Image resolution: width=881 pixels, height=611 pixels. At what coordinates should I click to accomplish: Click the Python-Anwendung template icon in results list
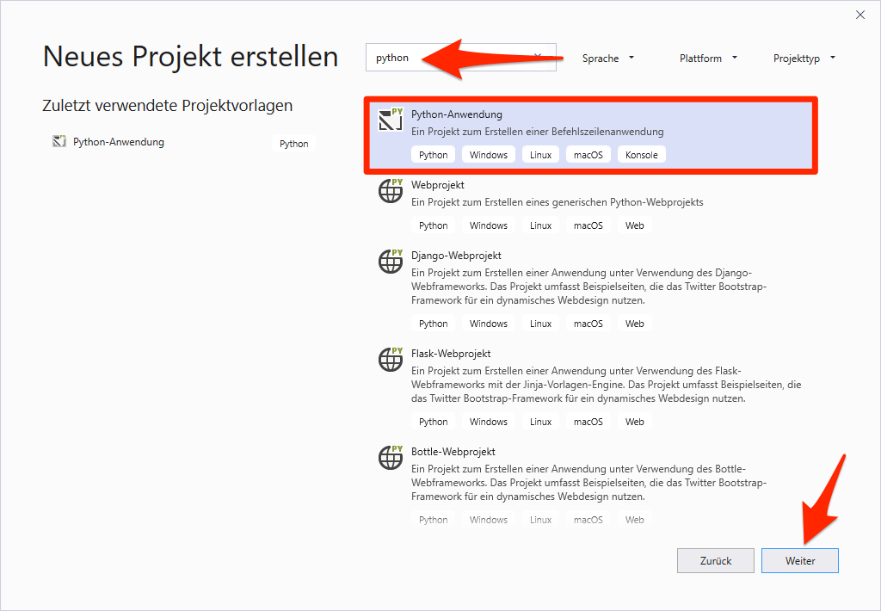click(391, 119)
